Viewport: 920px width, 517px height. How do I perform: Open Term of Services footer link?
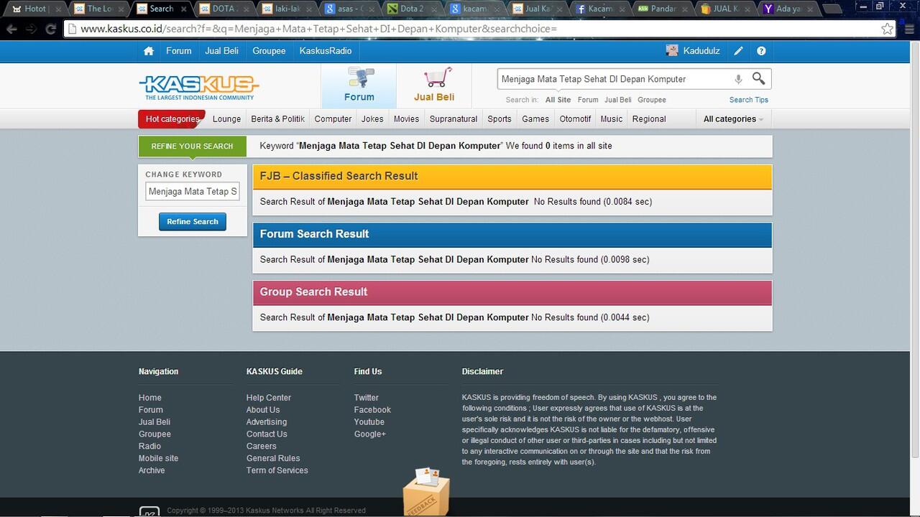tap(277, 470)
